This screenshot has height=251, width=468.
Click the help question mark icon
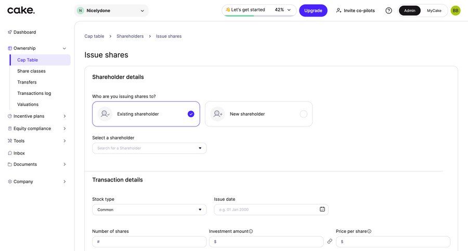[388, 10]
